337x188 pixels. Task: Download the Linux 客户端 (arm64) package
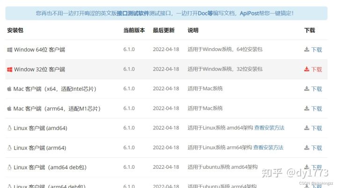pyautogui.click(x=316, y=148)
